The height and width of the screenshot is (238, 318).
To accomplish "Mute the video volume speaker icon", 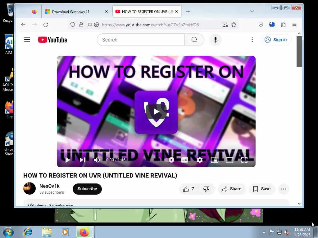I will click(97, 160).
